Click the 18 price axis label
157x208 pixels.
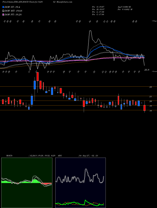150,111
